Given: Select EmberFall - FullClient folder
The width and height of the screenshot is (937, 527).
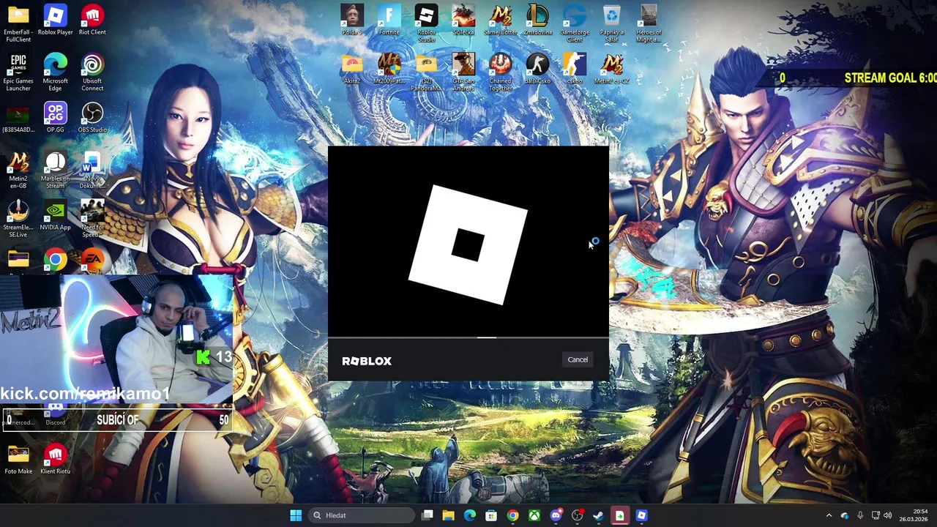Looking at the screenshot, I should (18, 23).
